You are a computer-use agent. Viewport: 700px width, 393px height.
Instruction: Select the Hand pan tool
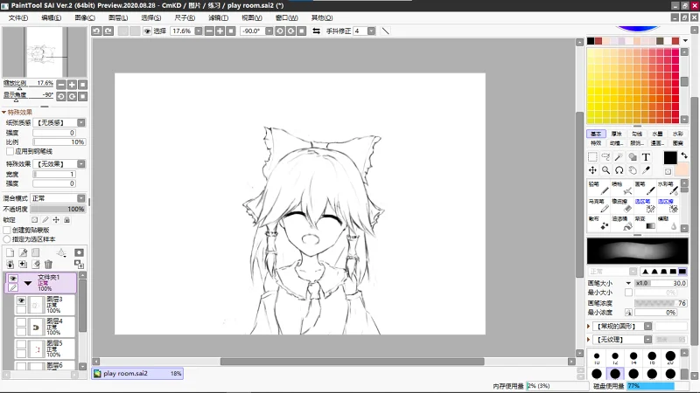point(633,170)
